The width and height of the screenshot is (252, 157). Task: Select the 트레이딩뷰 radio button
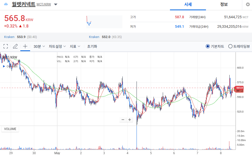pyautogui.click(x=230, y=47)
